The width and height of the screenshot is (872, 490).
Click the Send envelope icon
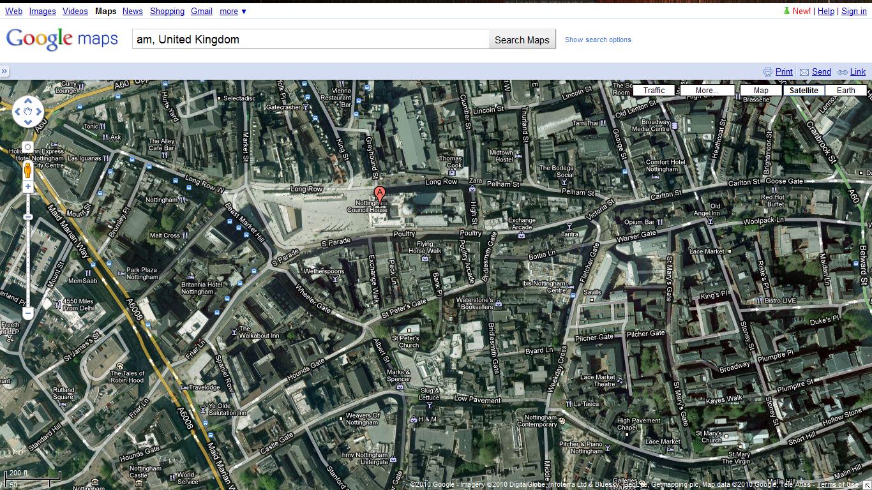pos(804,72)
